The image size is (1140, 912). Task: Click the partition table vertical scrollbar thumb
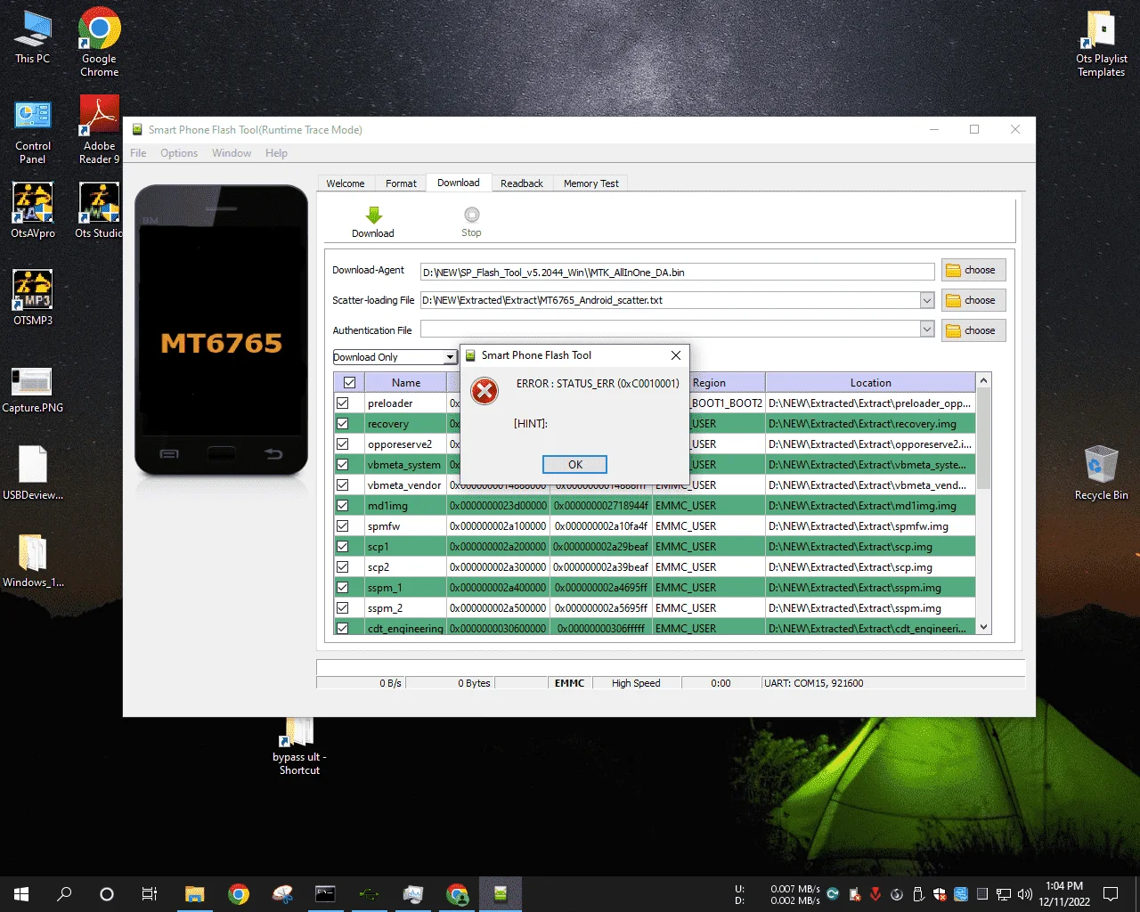984,439
